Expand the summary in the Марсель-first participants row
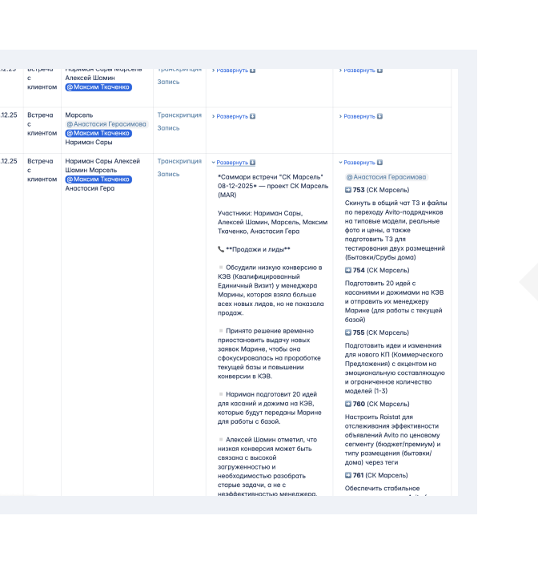This screenshot has width=538, height=564. click(231, 116)
